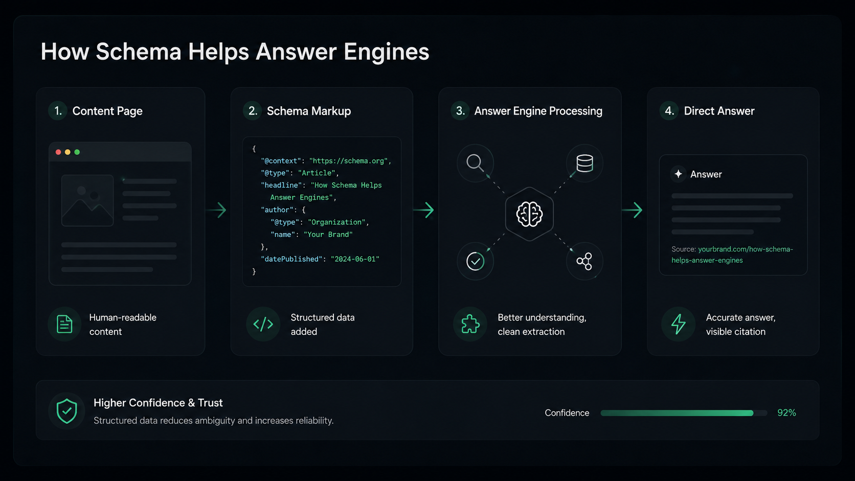Click the Confidence label
This screenshot has width=855, height=481.
click(567, 413)
